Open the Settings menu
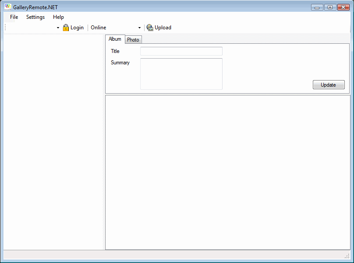The height and width of the screenshot is (263, 354). (x=35, y=17)
